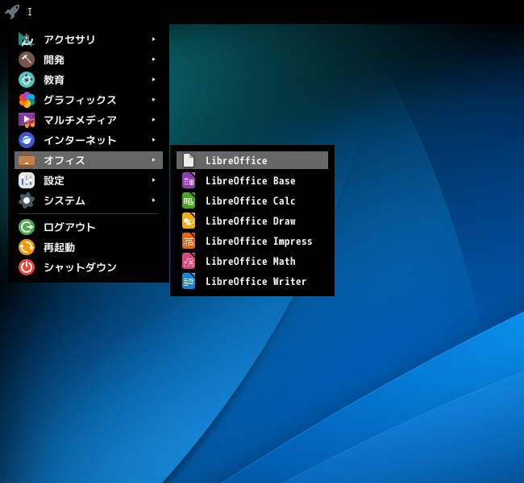Expand the 設定 submenu arrow

pyautogui.click(x=154, y=180)
